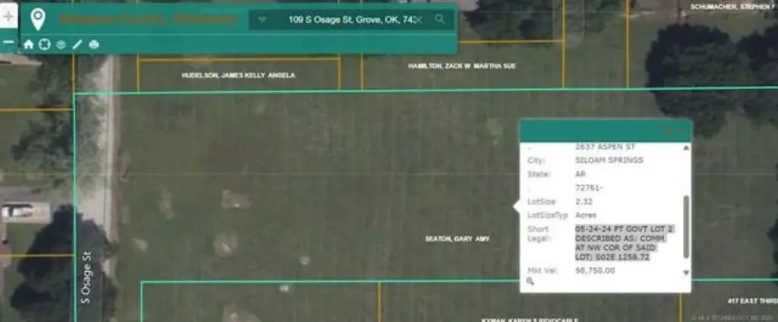
Task: Open the map layers panel
Action: 61,44
